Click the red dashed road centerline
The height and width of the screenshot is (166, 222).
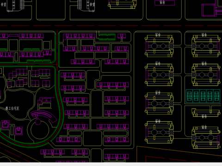click(111, 26)
